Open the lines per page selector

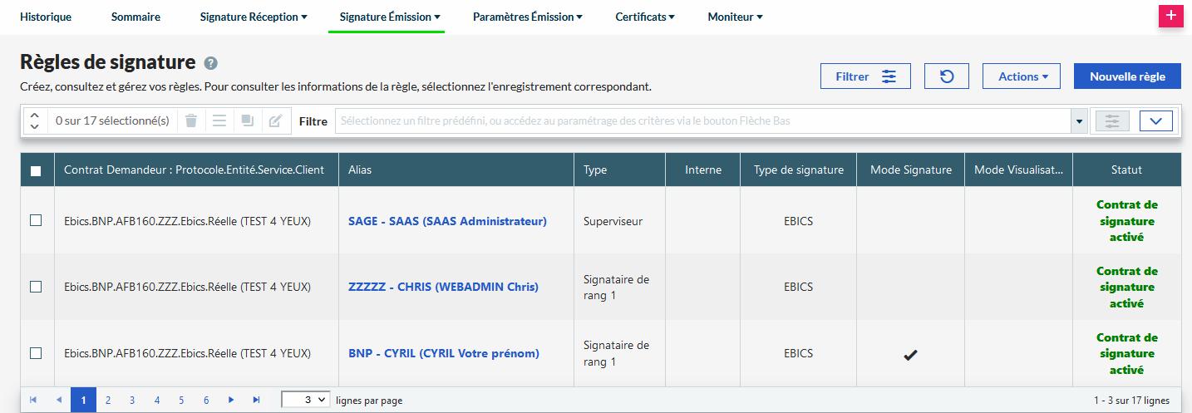[x=306, y=401]
